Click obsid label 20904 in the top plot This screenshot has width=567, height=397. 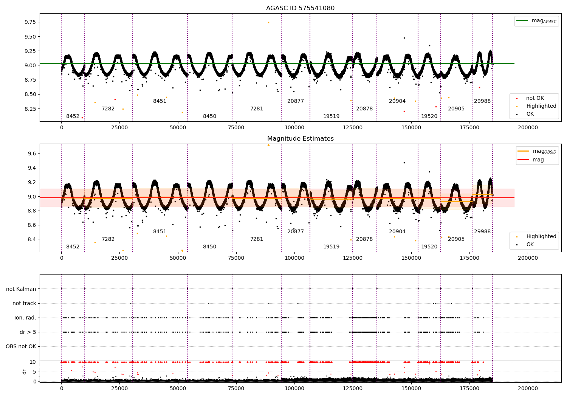point(397,101)
